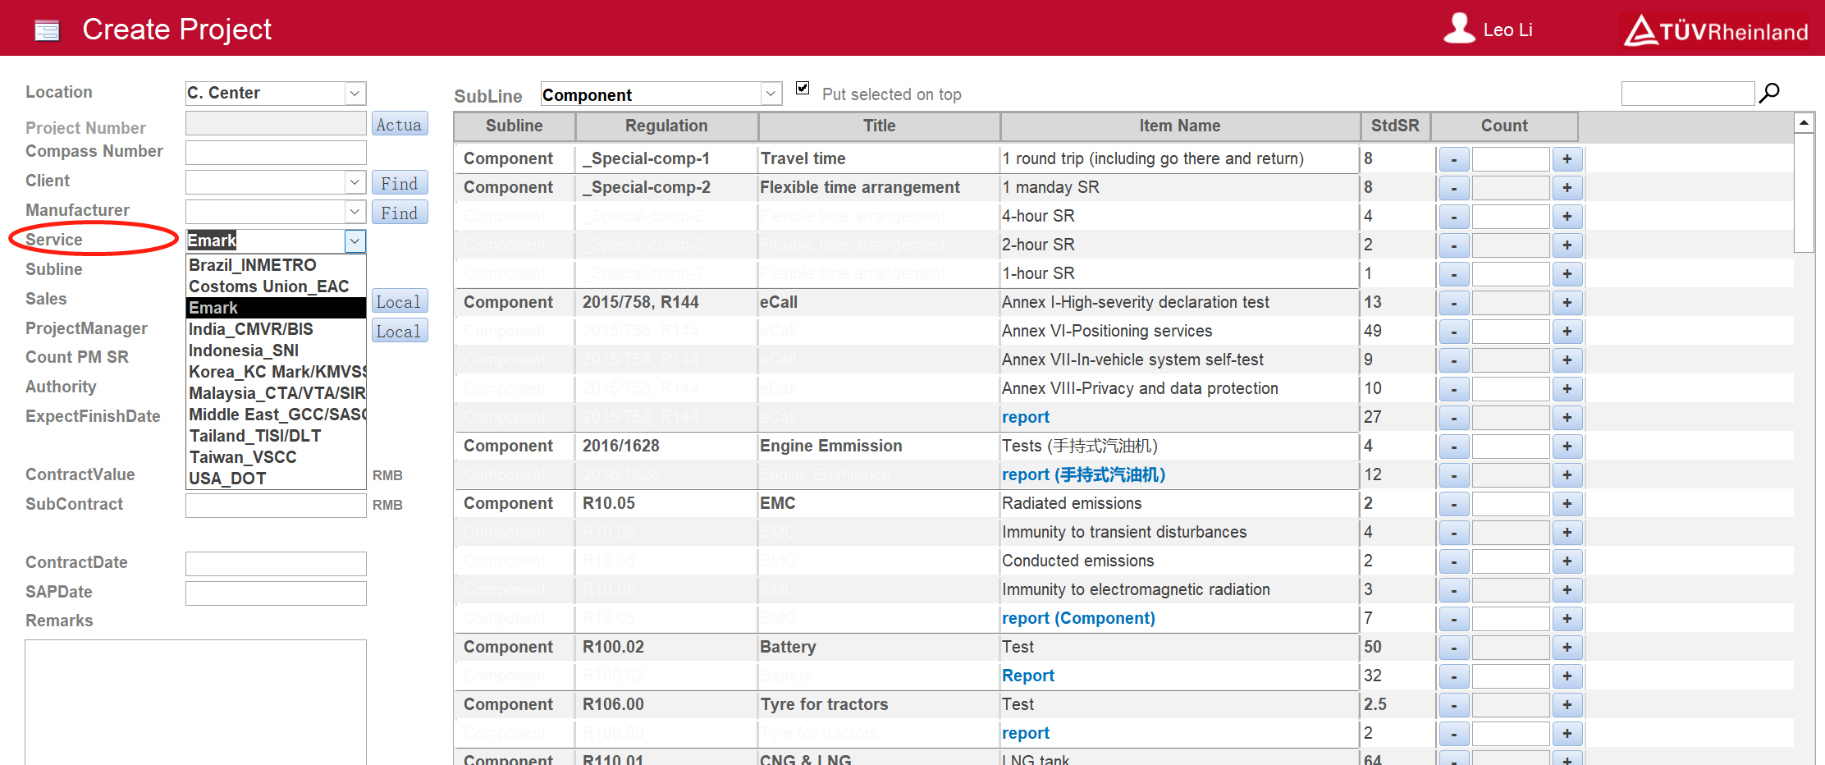Decrease count for Annex VI-Positioning services
1825x765 pixels.
pyautogui.click(x=1453, y=332)
